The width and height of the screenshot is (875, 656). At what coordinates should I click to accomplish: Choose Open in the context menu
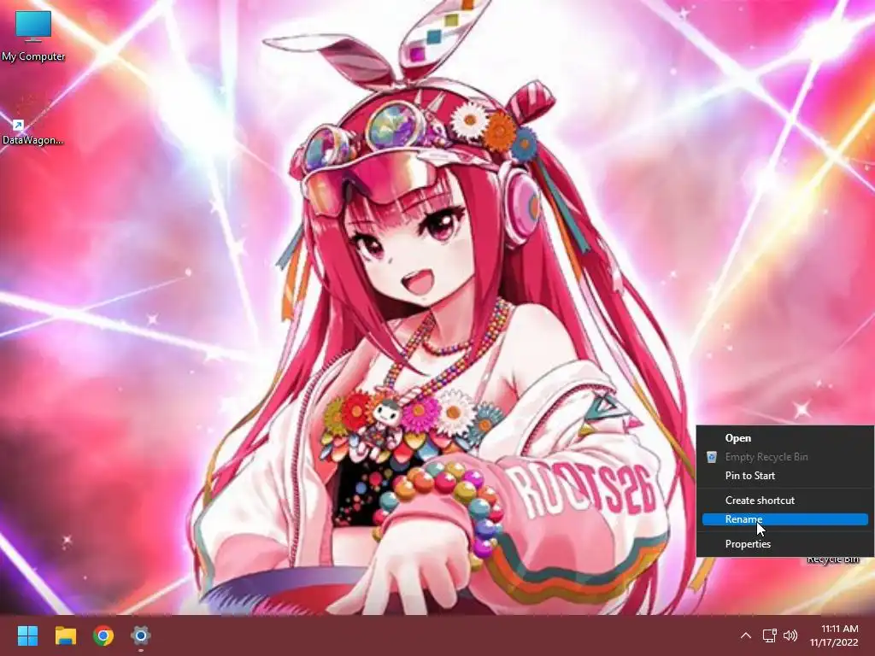pyautogui.click(x=784, y=438)
